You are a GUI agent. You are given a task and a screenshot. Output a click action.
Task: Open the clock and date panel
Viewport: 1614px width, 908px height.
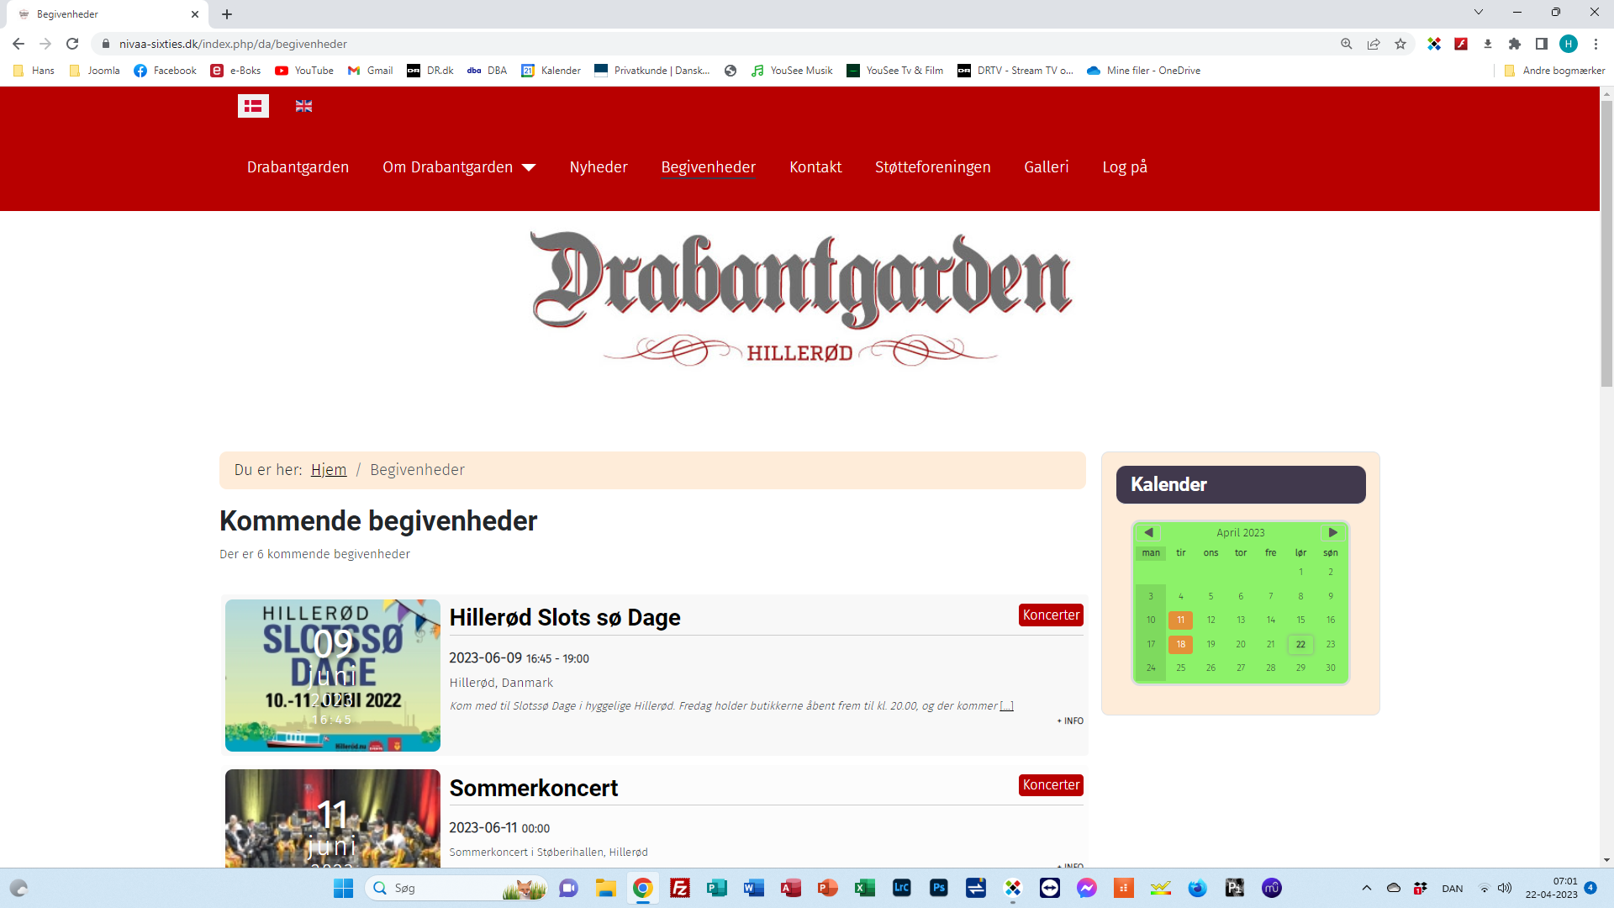click(1552, 888)
